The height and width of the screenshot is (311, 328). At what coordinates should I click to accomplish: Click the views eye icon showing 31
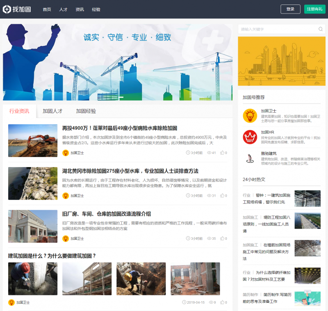coord(209,195)
